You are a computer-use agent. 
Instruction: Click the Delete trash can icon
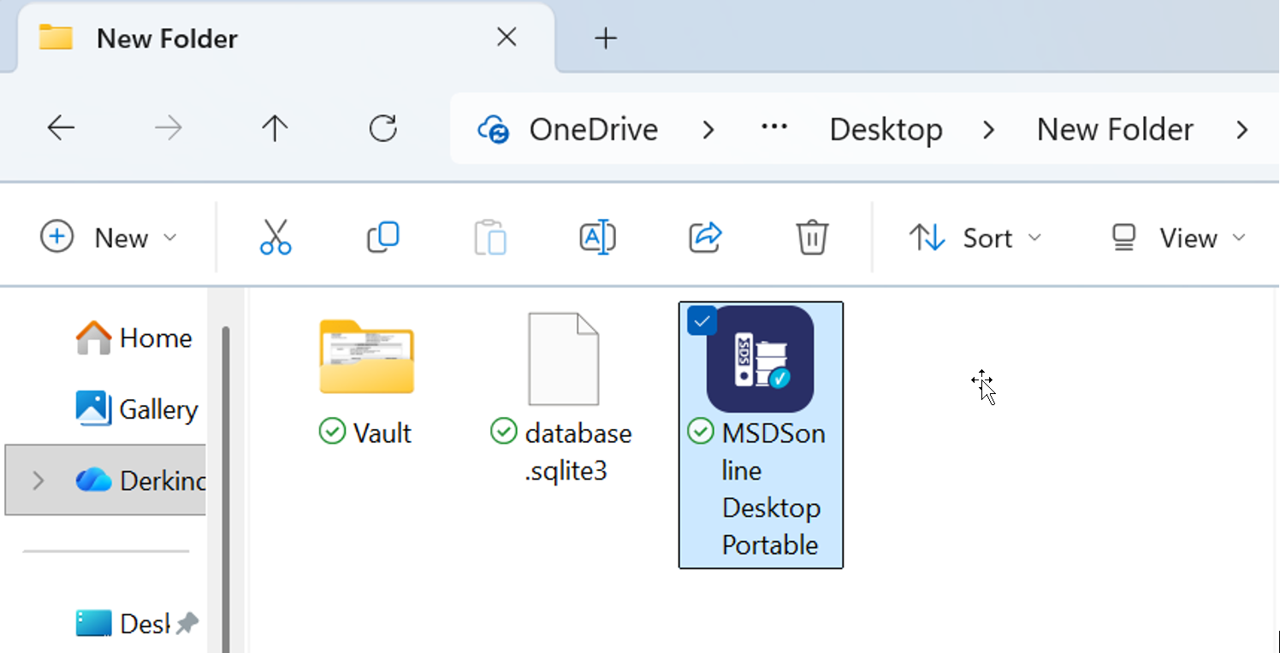812,238
